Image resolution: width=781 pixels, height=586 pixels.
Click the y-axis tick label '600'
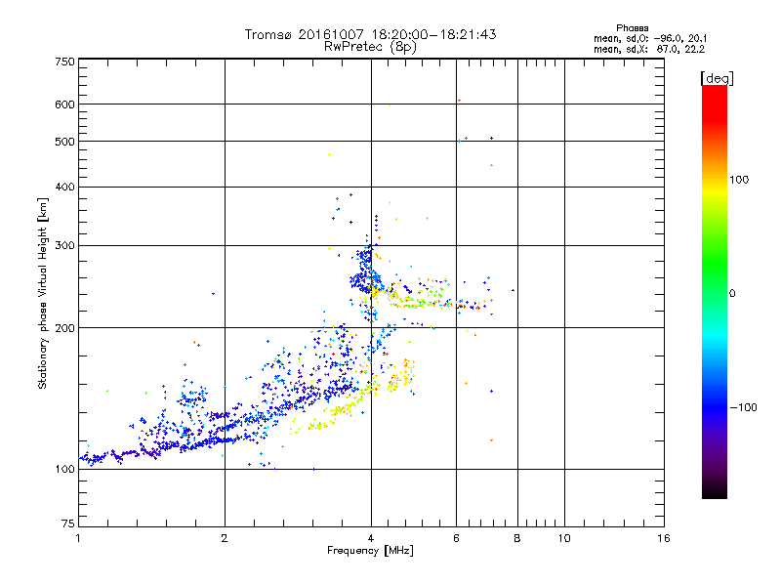(64, 105)
